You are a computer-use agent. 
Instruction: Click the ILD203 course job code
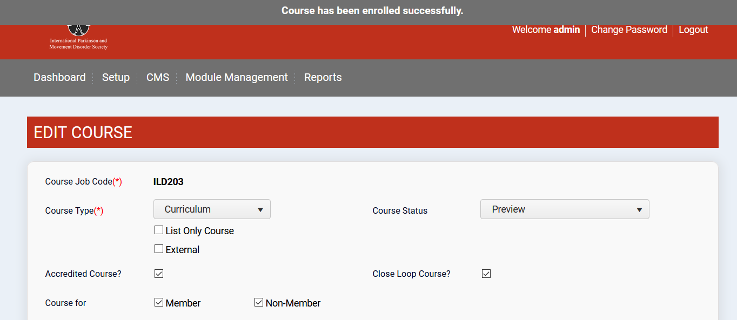point(169,182)
